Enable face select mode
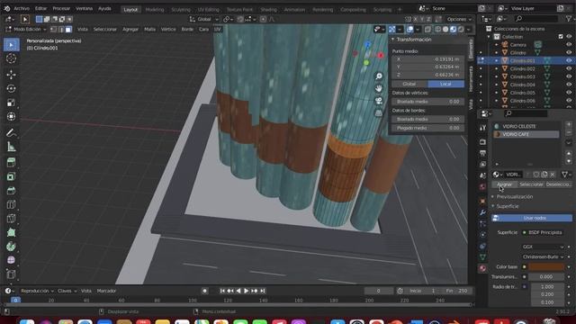Screen dimensions: 576x324 pyautogui.click(x=68, y=29)
